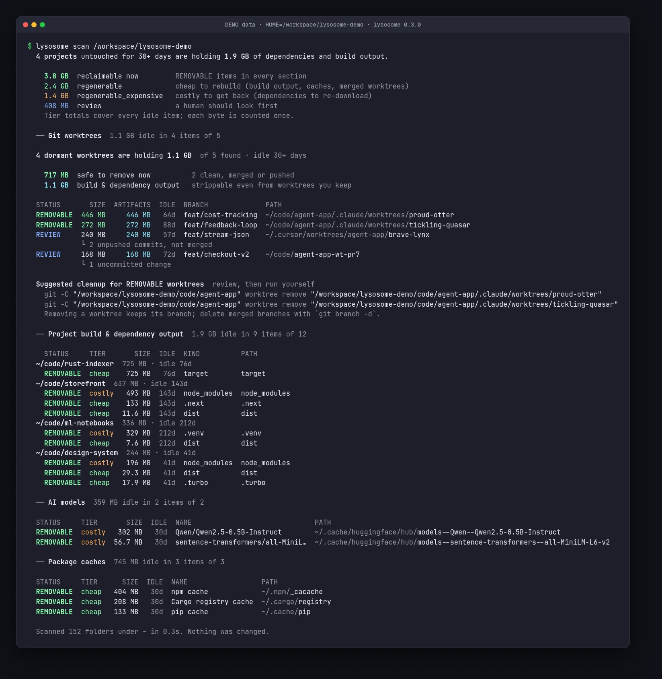Click the branch name 'feat/cost-tracking'
The height and width of the screenshot is (679, 662).
(220, 215)
